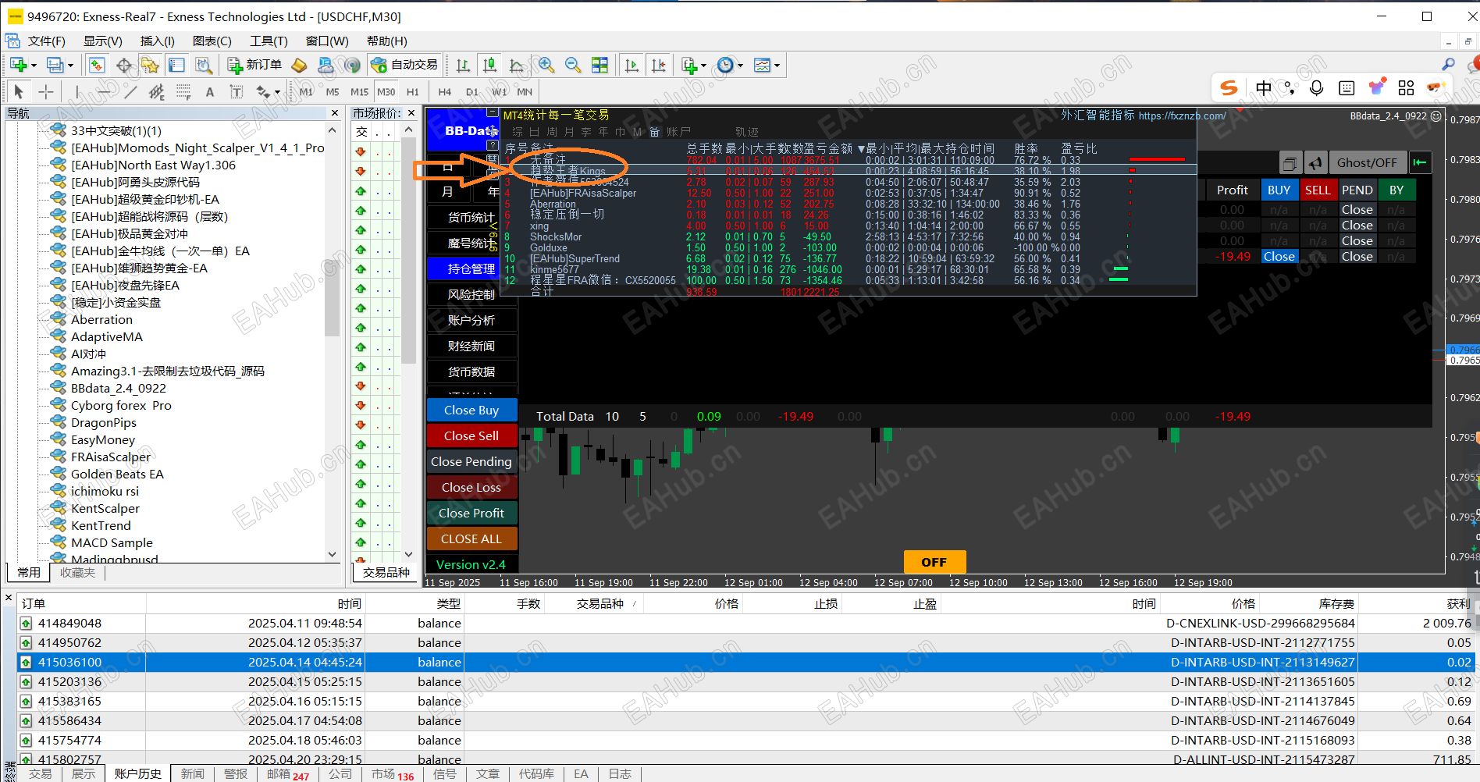Toggle chart auto scroll

coord(631,66)
